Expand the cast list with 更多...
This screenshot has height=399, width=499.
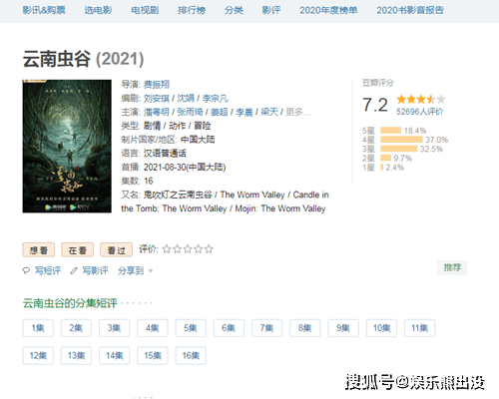click(297, 112)
